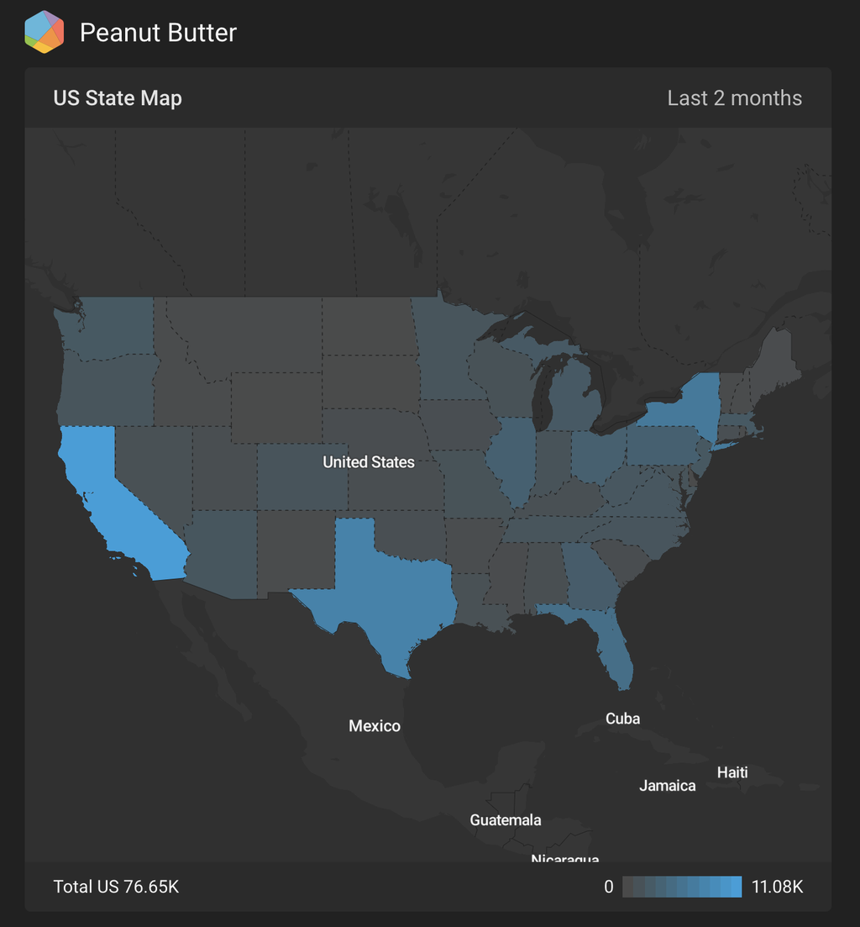
Task: Click the Total US 76.65K summary
Action: tap(116, 887)
